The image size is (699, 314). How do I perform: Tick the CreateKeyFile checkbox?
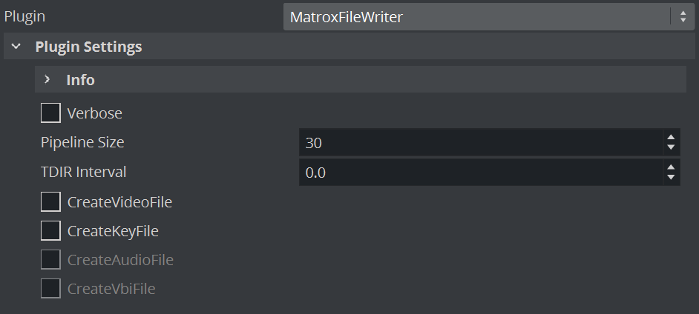tap(51, 231)
